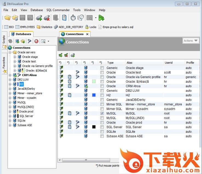The width and height of the screenshot is (202, 174).
Task: Open the Favorites side tab
Action: (x=4, y=64)
